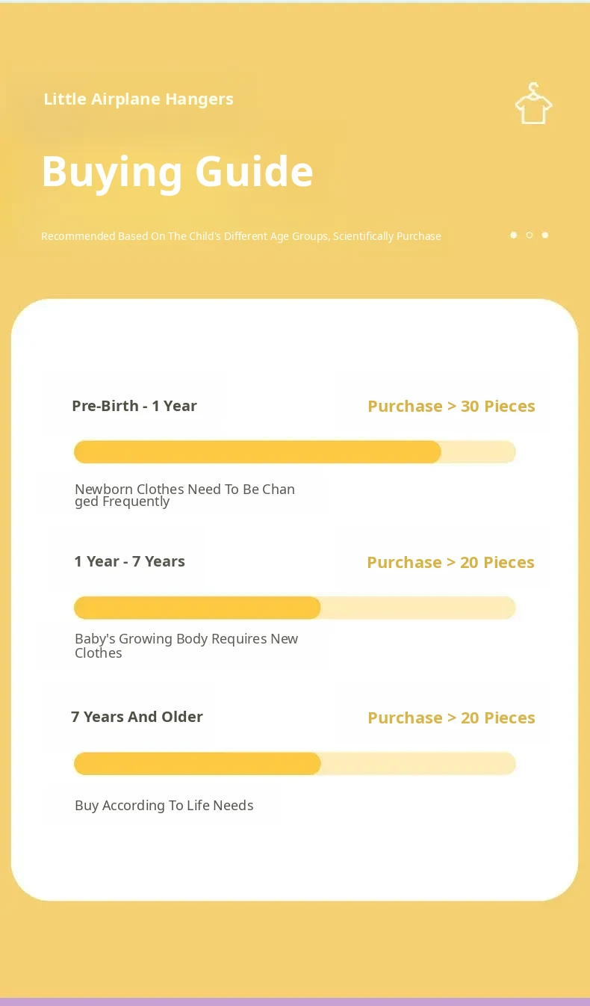Select the 1 Year - 7 Years label
Image resolution: width=590 pixels, height=1006 pixels.
coord(129,561)
